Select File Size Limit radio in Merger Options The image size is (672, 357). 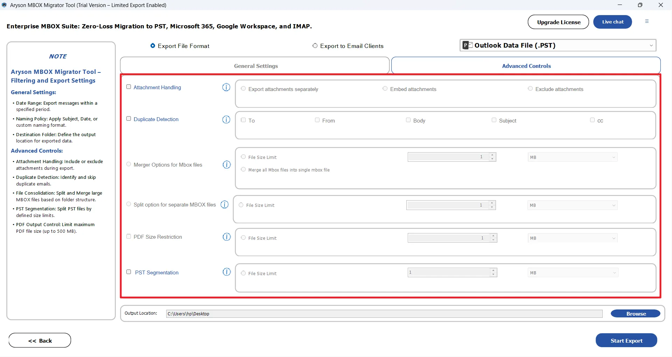pyautogui.click(x=244, y=157)
